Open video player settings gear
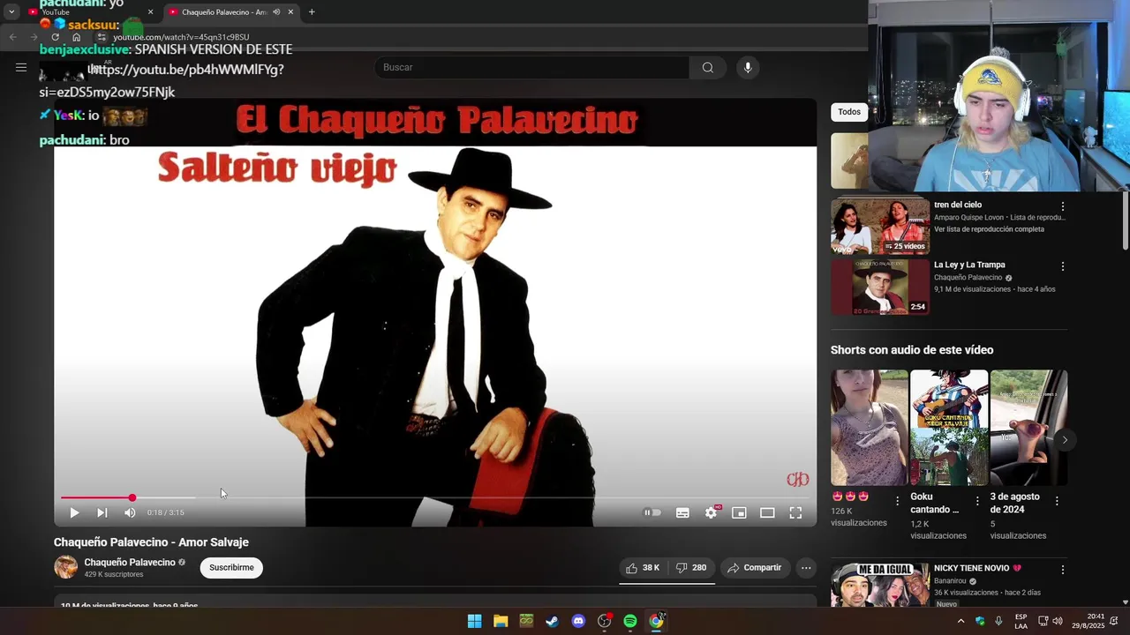 pos(711,512)
